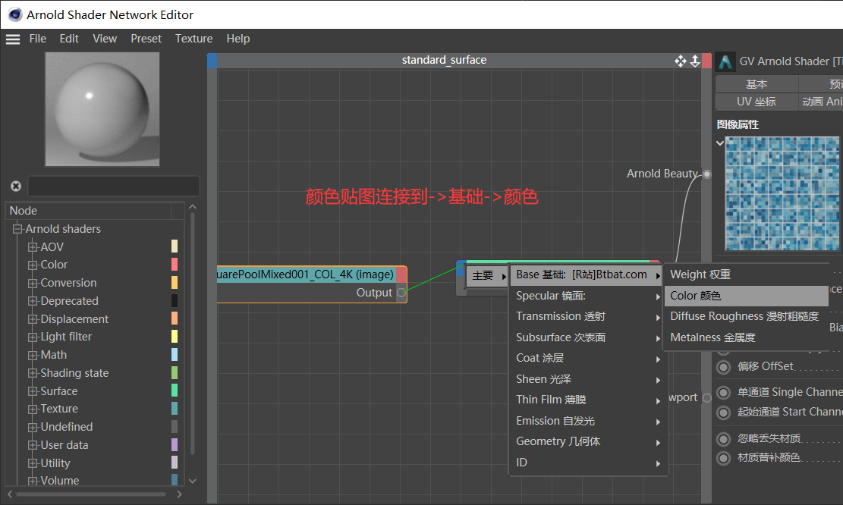Toggle the 单通道 Single Channel option

(x=724, y=393)
